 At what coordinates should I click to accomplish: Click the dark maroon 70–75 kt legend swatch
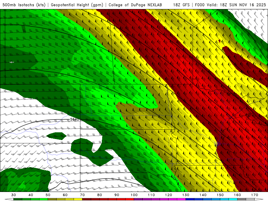point(87,199)
